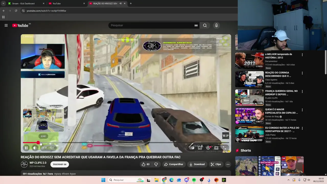This screenshot has width=327, height=184.
Task: Open the tab search dropdown arrow
Action: (3, 4)
